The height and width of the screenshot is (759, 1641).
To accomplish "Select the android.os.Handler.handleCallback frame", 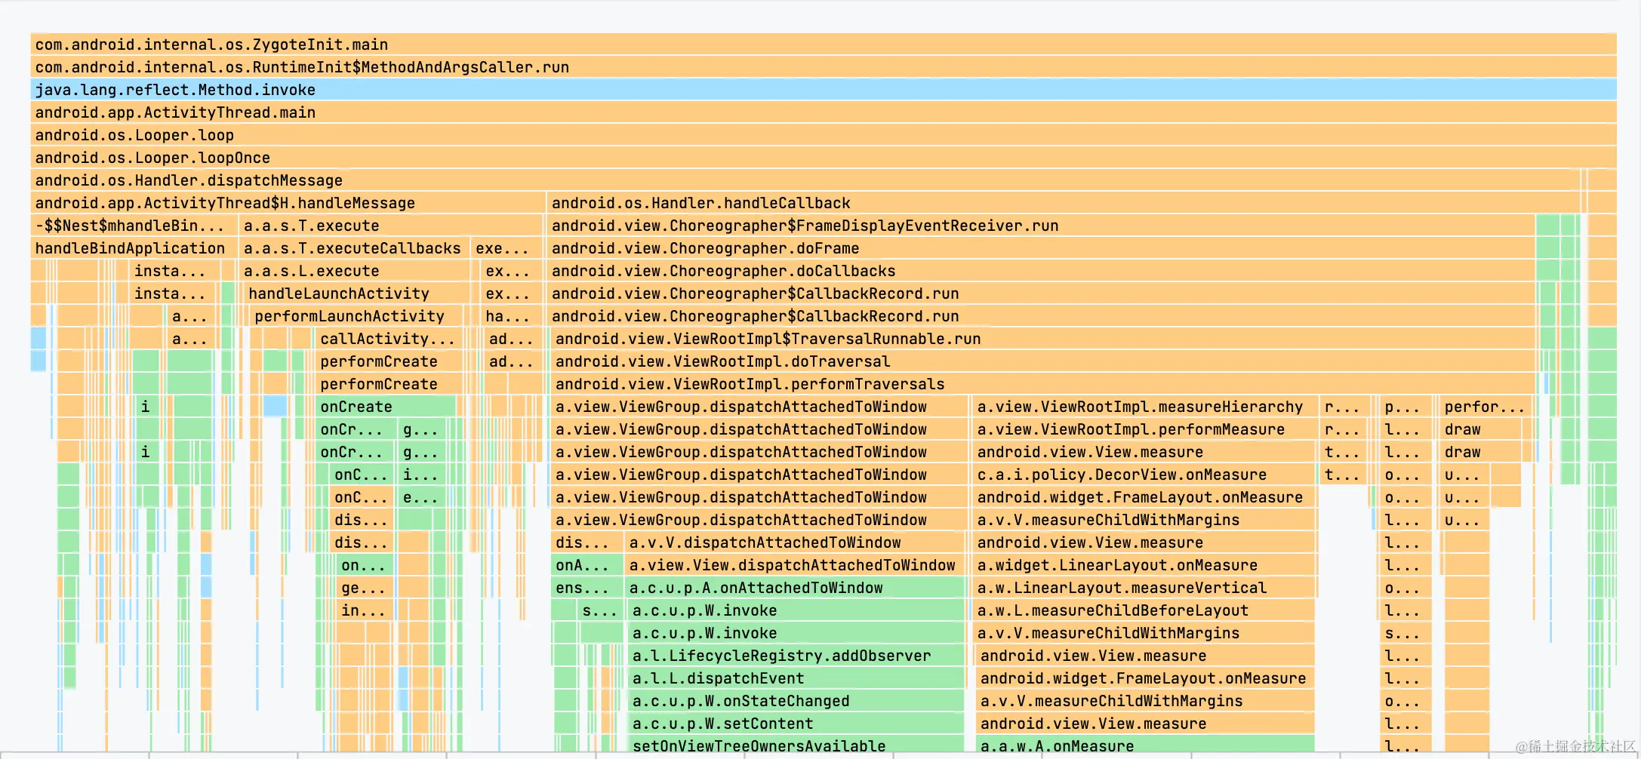I will click(1064, 203).
